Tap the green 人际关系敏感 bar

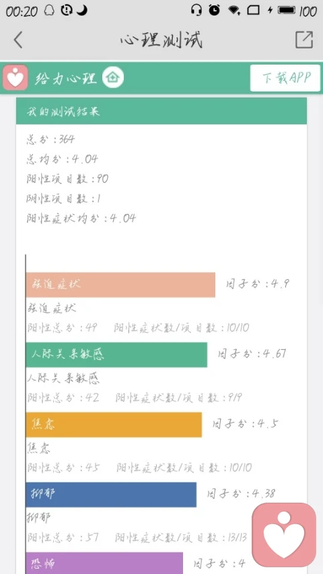[116, 355]
